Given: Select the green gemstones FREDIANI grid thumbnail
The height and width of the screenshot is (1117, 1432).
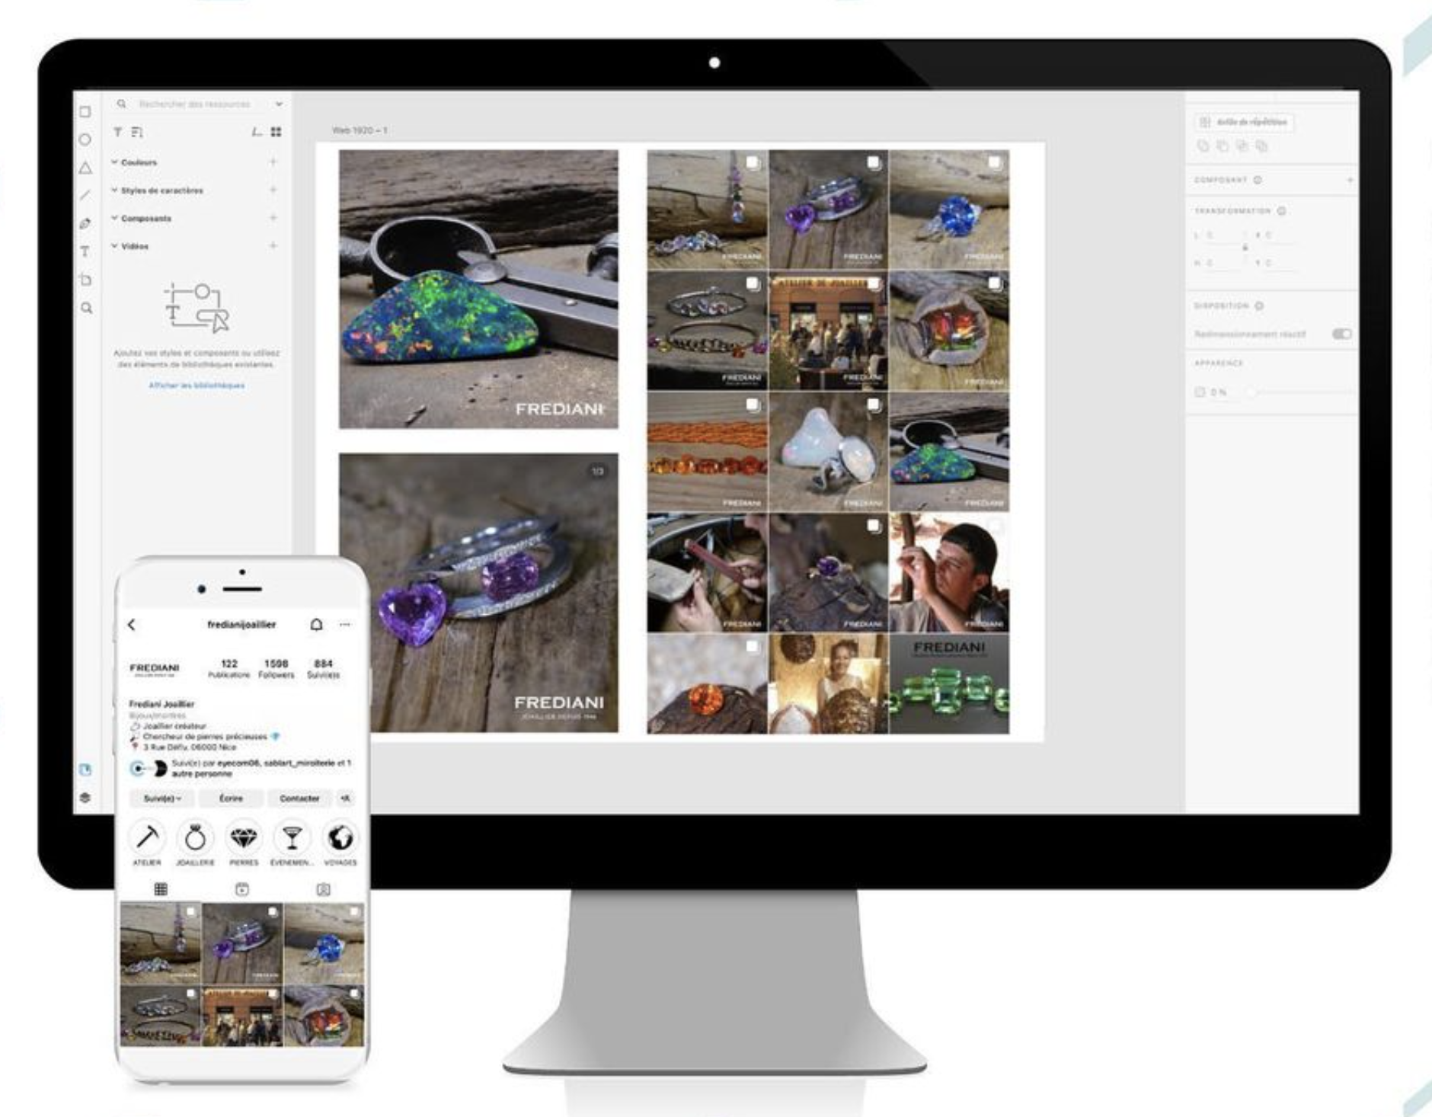Looking at the screenshot, I should click(x=949, y=683).
